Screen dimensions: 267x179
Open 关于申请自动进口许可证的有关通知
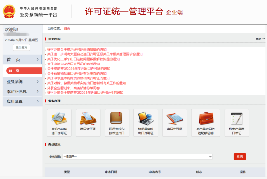[73, 64]
